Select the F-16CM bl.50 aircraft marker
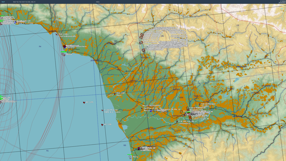Image resolution: width=286 pixels, height=161 pixels. (x=102, y=110)
